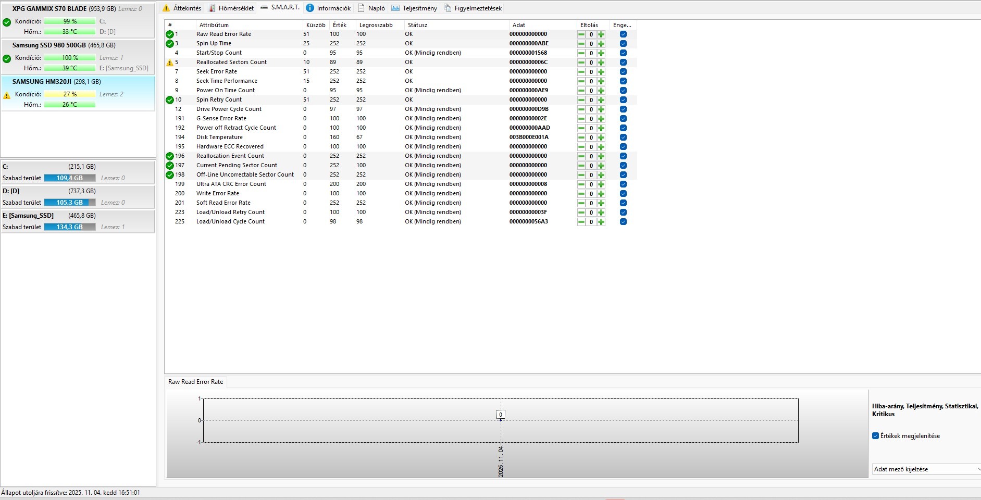Increase offset for Raw Read Error Rate
Image resolution: width=981 pixels, height=500 pixels.
[601, 34]
